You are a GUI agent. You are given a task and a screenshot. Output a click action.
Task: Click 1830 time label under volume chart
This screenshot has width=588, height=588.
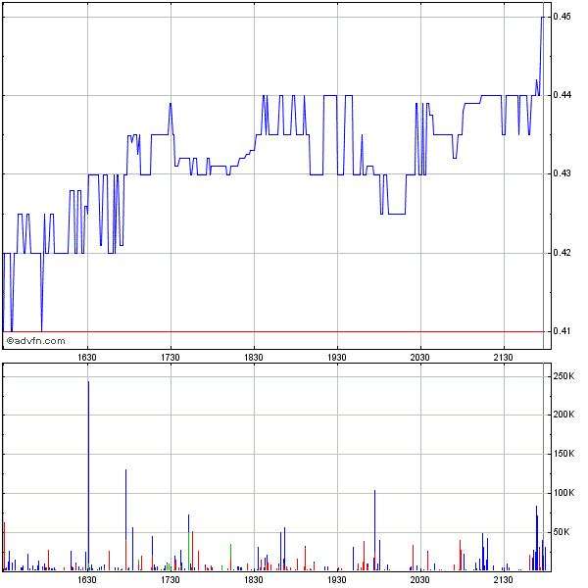[254, 580]
